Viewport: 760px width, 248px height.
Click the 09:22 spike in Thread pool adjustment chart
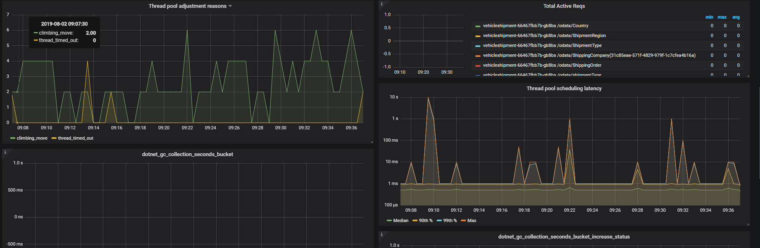point(187,30)
